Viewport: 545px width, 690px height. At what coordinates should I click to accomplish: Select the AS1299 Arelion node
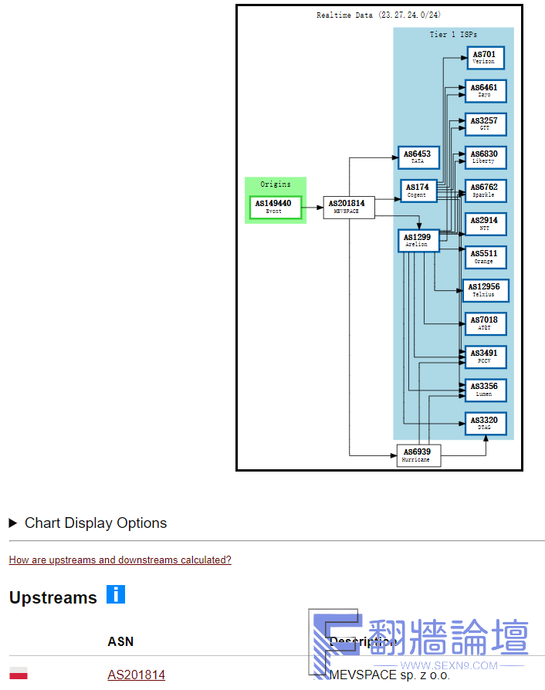coord(418,241)
